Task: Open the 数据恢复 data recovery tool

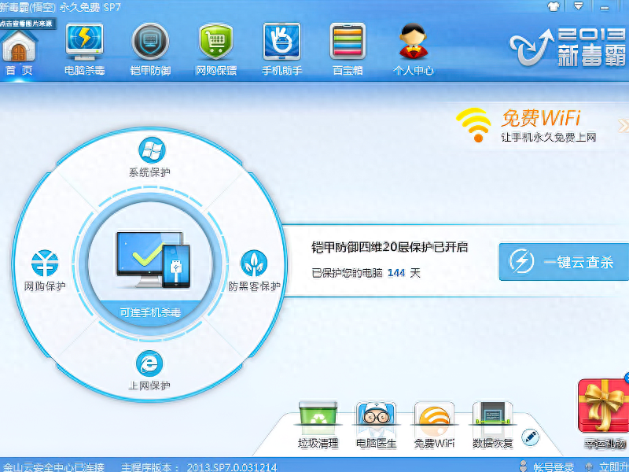Action: pyautogui.click(x=493, y=423)
